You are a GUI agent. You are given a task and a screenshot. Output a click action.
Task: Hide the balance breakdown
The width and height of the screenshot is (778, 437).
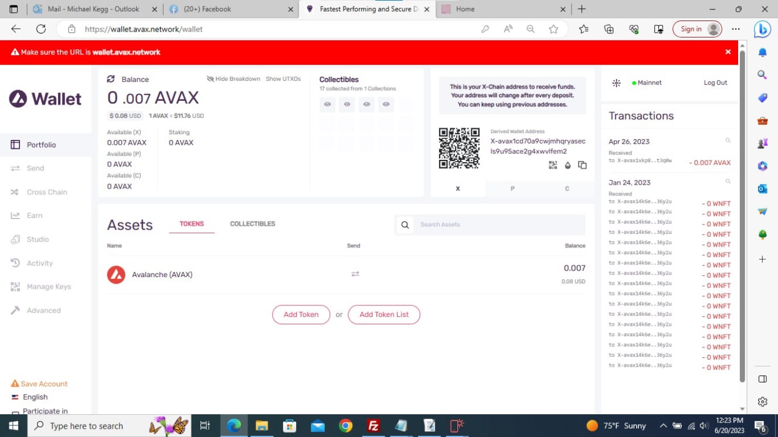click(x=233, y=79)
